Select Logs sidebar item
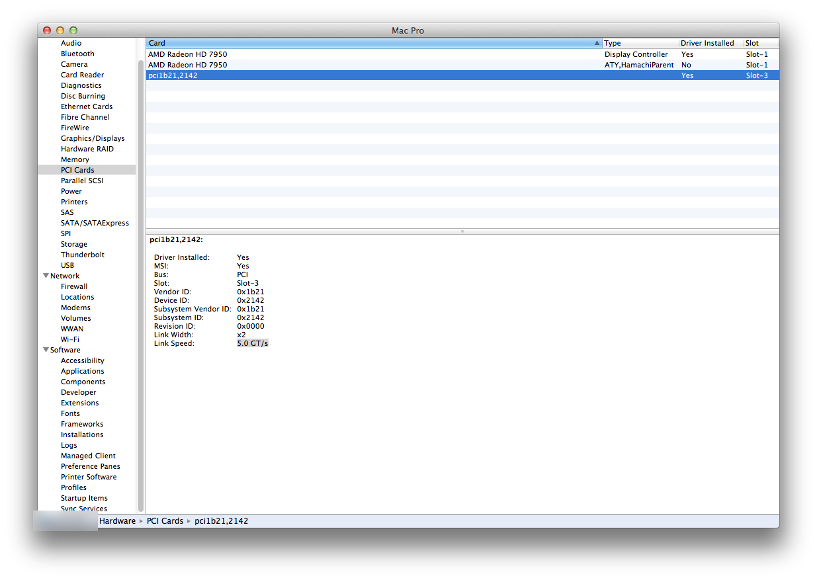 69,445
